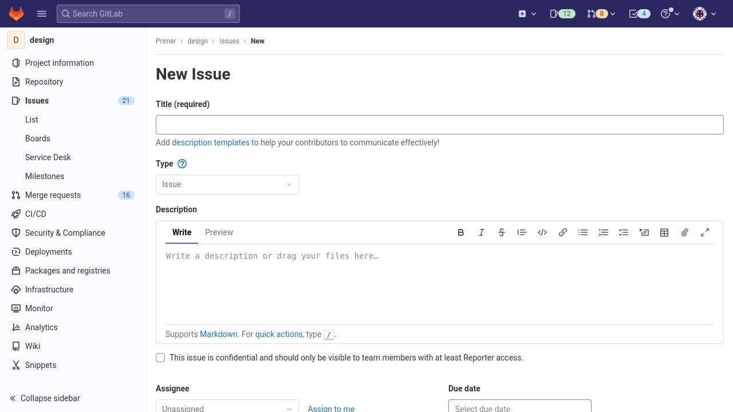Follow the description templates link
Screen dimensions: 733x412
211,142
